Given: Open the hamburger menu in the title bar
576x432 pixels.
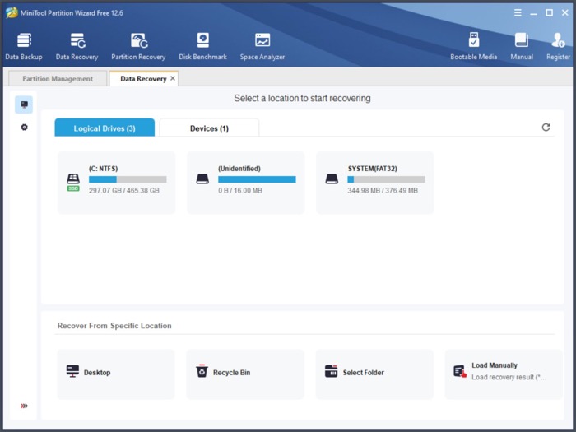Looking at the screenshot, I should [518, 13].
